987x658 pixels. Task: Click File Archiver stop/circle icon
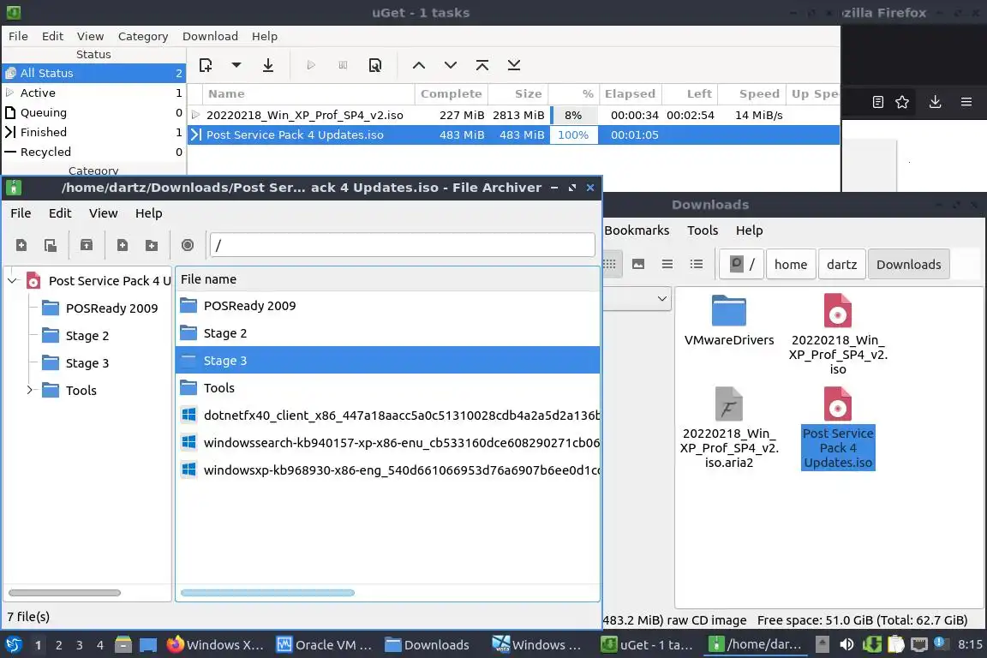[188, 245]
